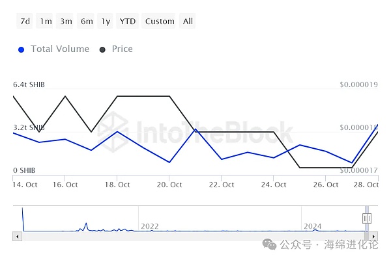The image size is (391, 260).
Task: Switch to the 3m range
Action: (66, 21)
